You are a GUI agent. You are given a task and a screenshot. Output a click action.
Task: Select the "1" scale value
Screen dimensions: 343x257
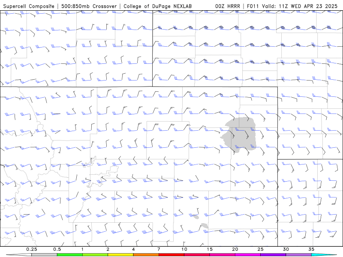tap(82, 249)
